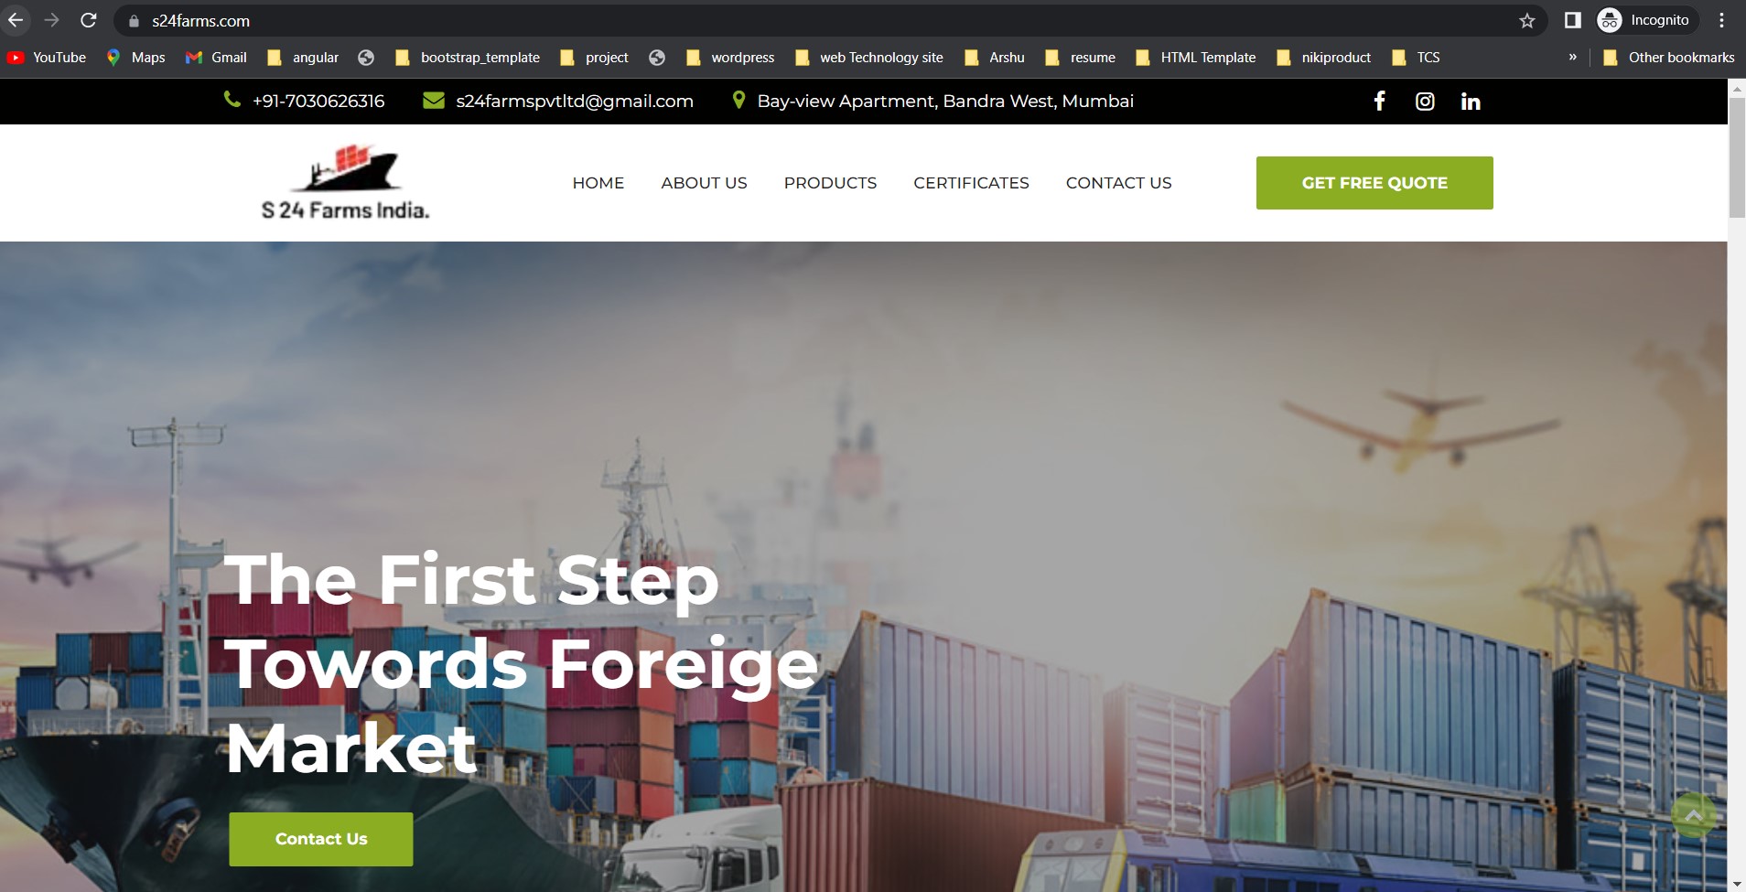Go to the CERTIFICATES page
The height and width of the screenshot is (892, 1746).
(971, 183)
